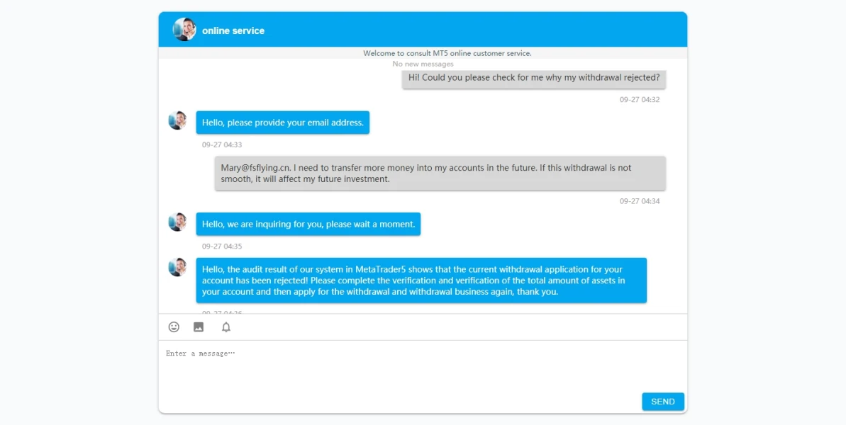This screenshot has height=425, width=846.
Task: Click avatar beside the email address request
Action: 177,120
